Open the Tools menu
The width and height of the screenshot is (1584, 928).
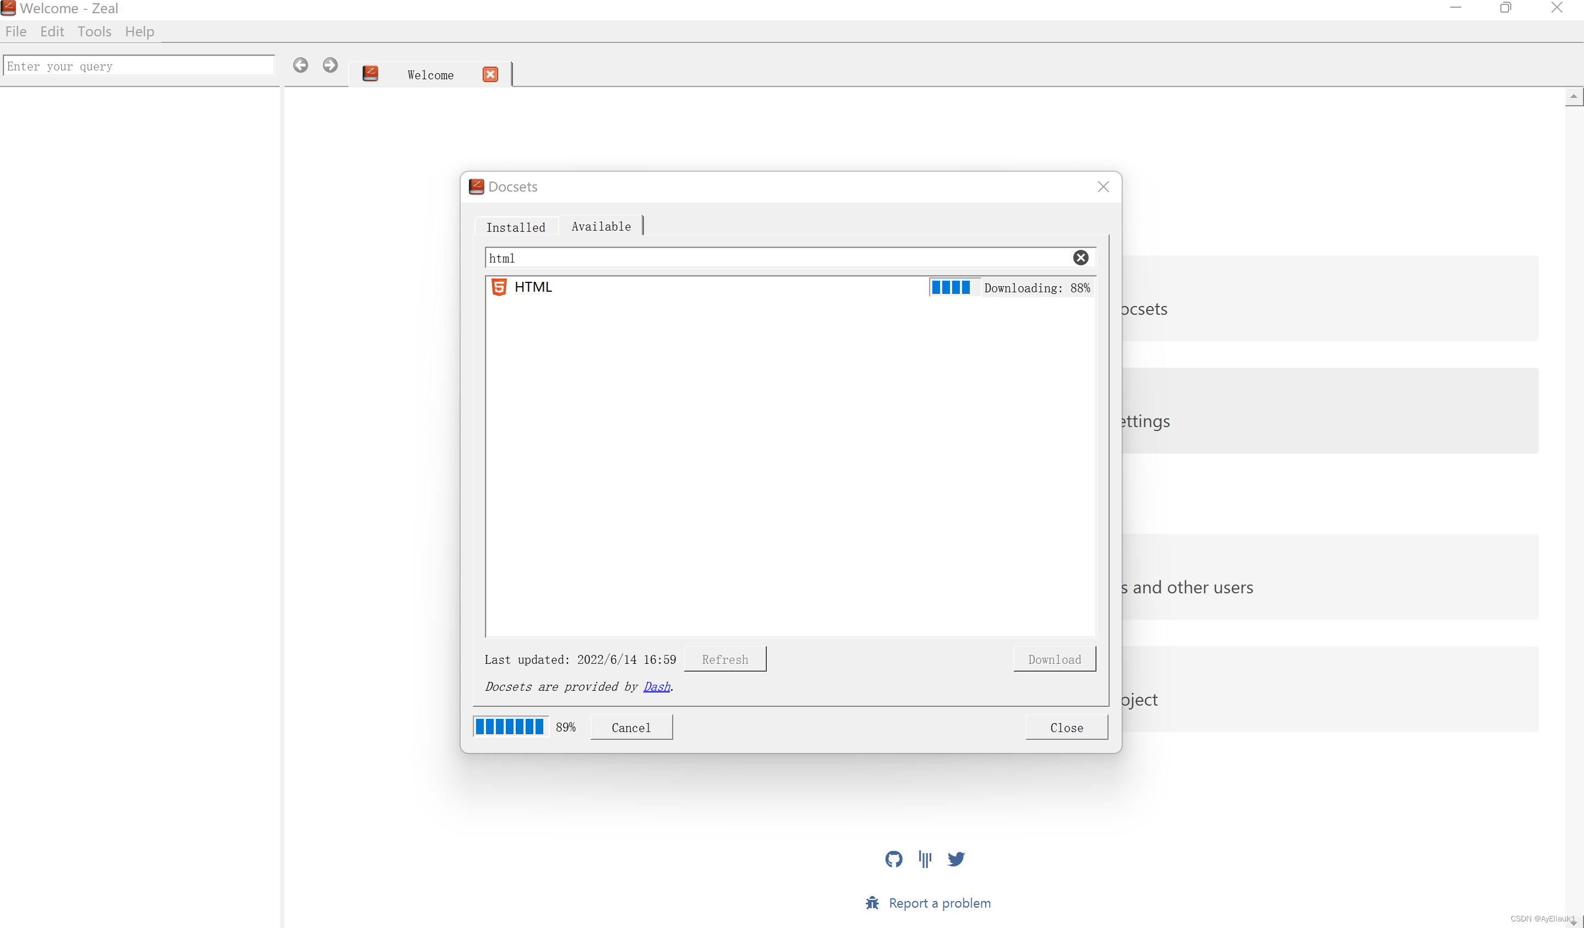pyautogui.click(x=94, y=31)
